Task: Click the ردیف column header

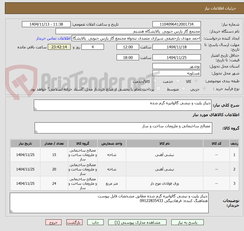Action: pyautogui.click(x=234, y=144)
